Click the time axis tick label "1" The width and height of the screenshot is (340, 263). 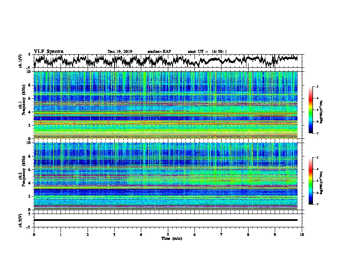click(x=61, y=234)
